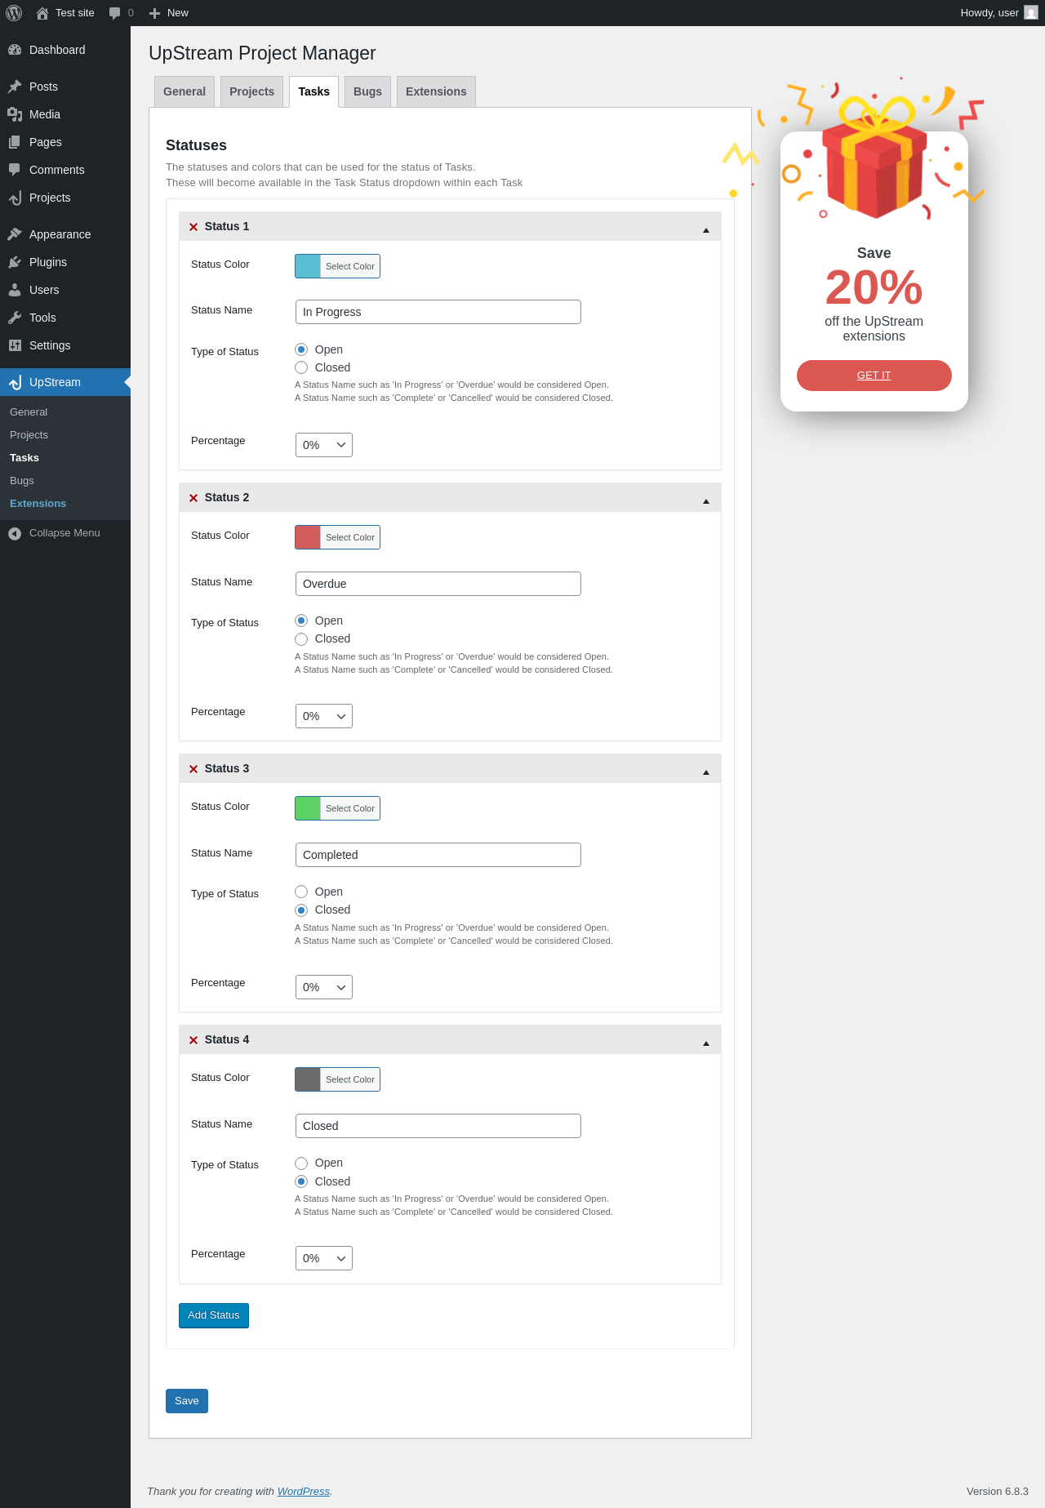Click the Users person icon
Image resolution: width=1045 pixels, height=1508 pixels.
pyautogui.click(x=15, y=290)
